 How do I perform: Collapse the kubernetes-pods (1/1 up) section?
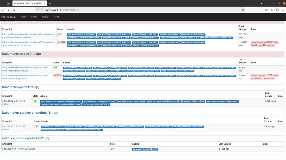pos(21,87)
